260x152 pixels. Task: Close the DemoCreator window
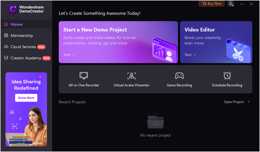point(251,4)
